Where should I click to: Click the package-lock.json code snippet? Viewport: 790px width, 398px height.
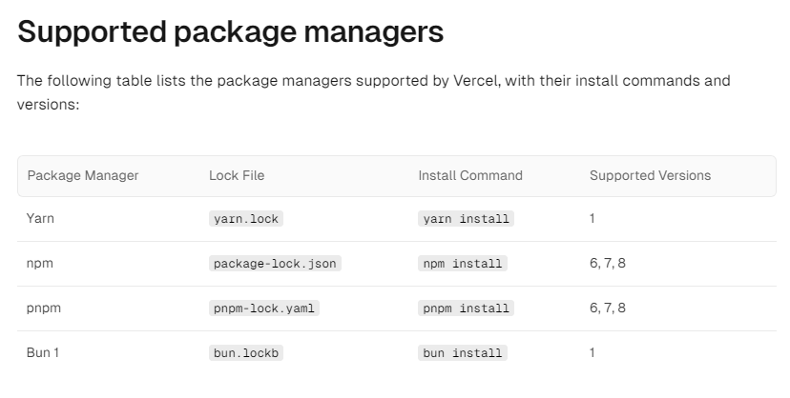(275, 264)
